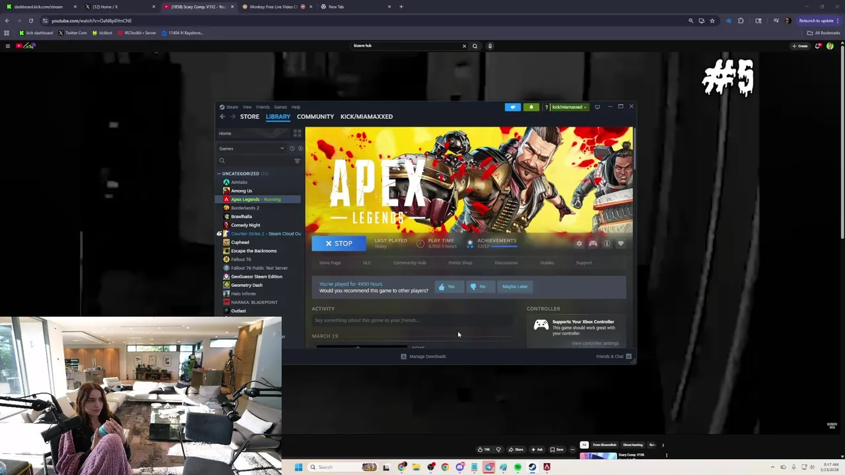This screenshot has height=475, width=845.
Task: Select Brawlhalla in the library list
Action: point(242,216)
